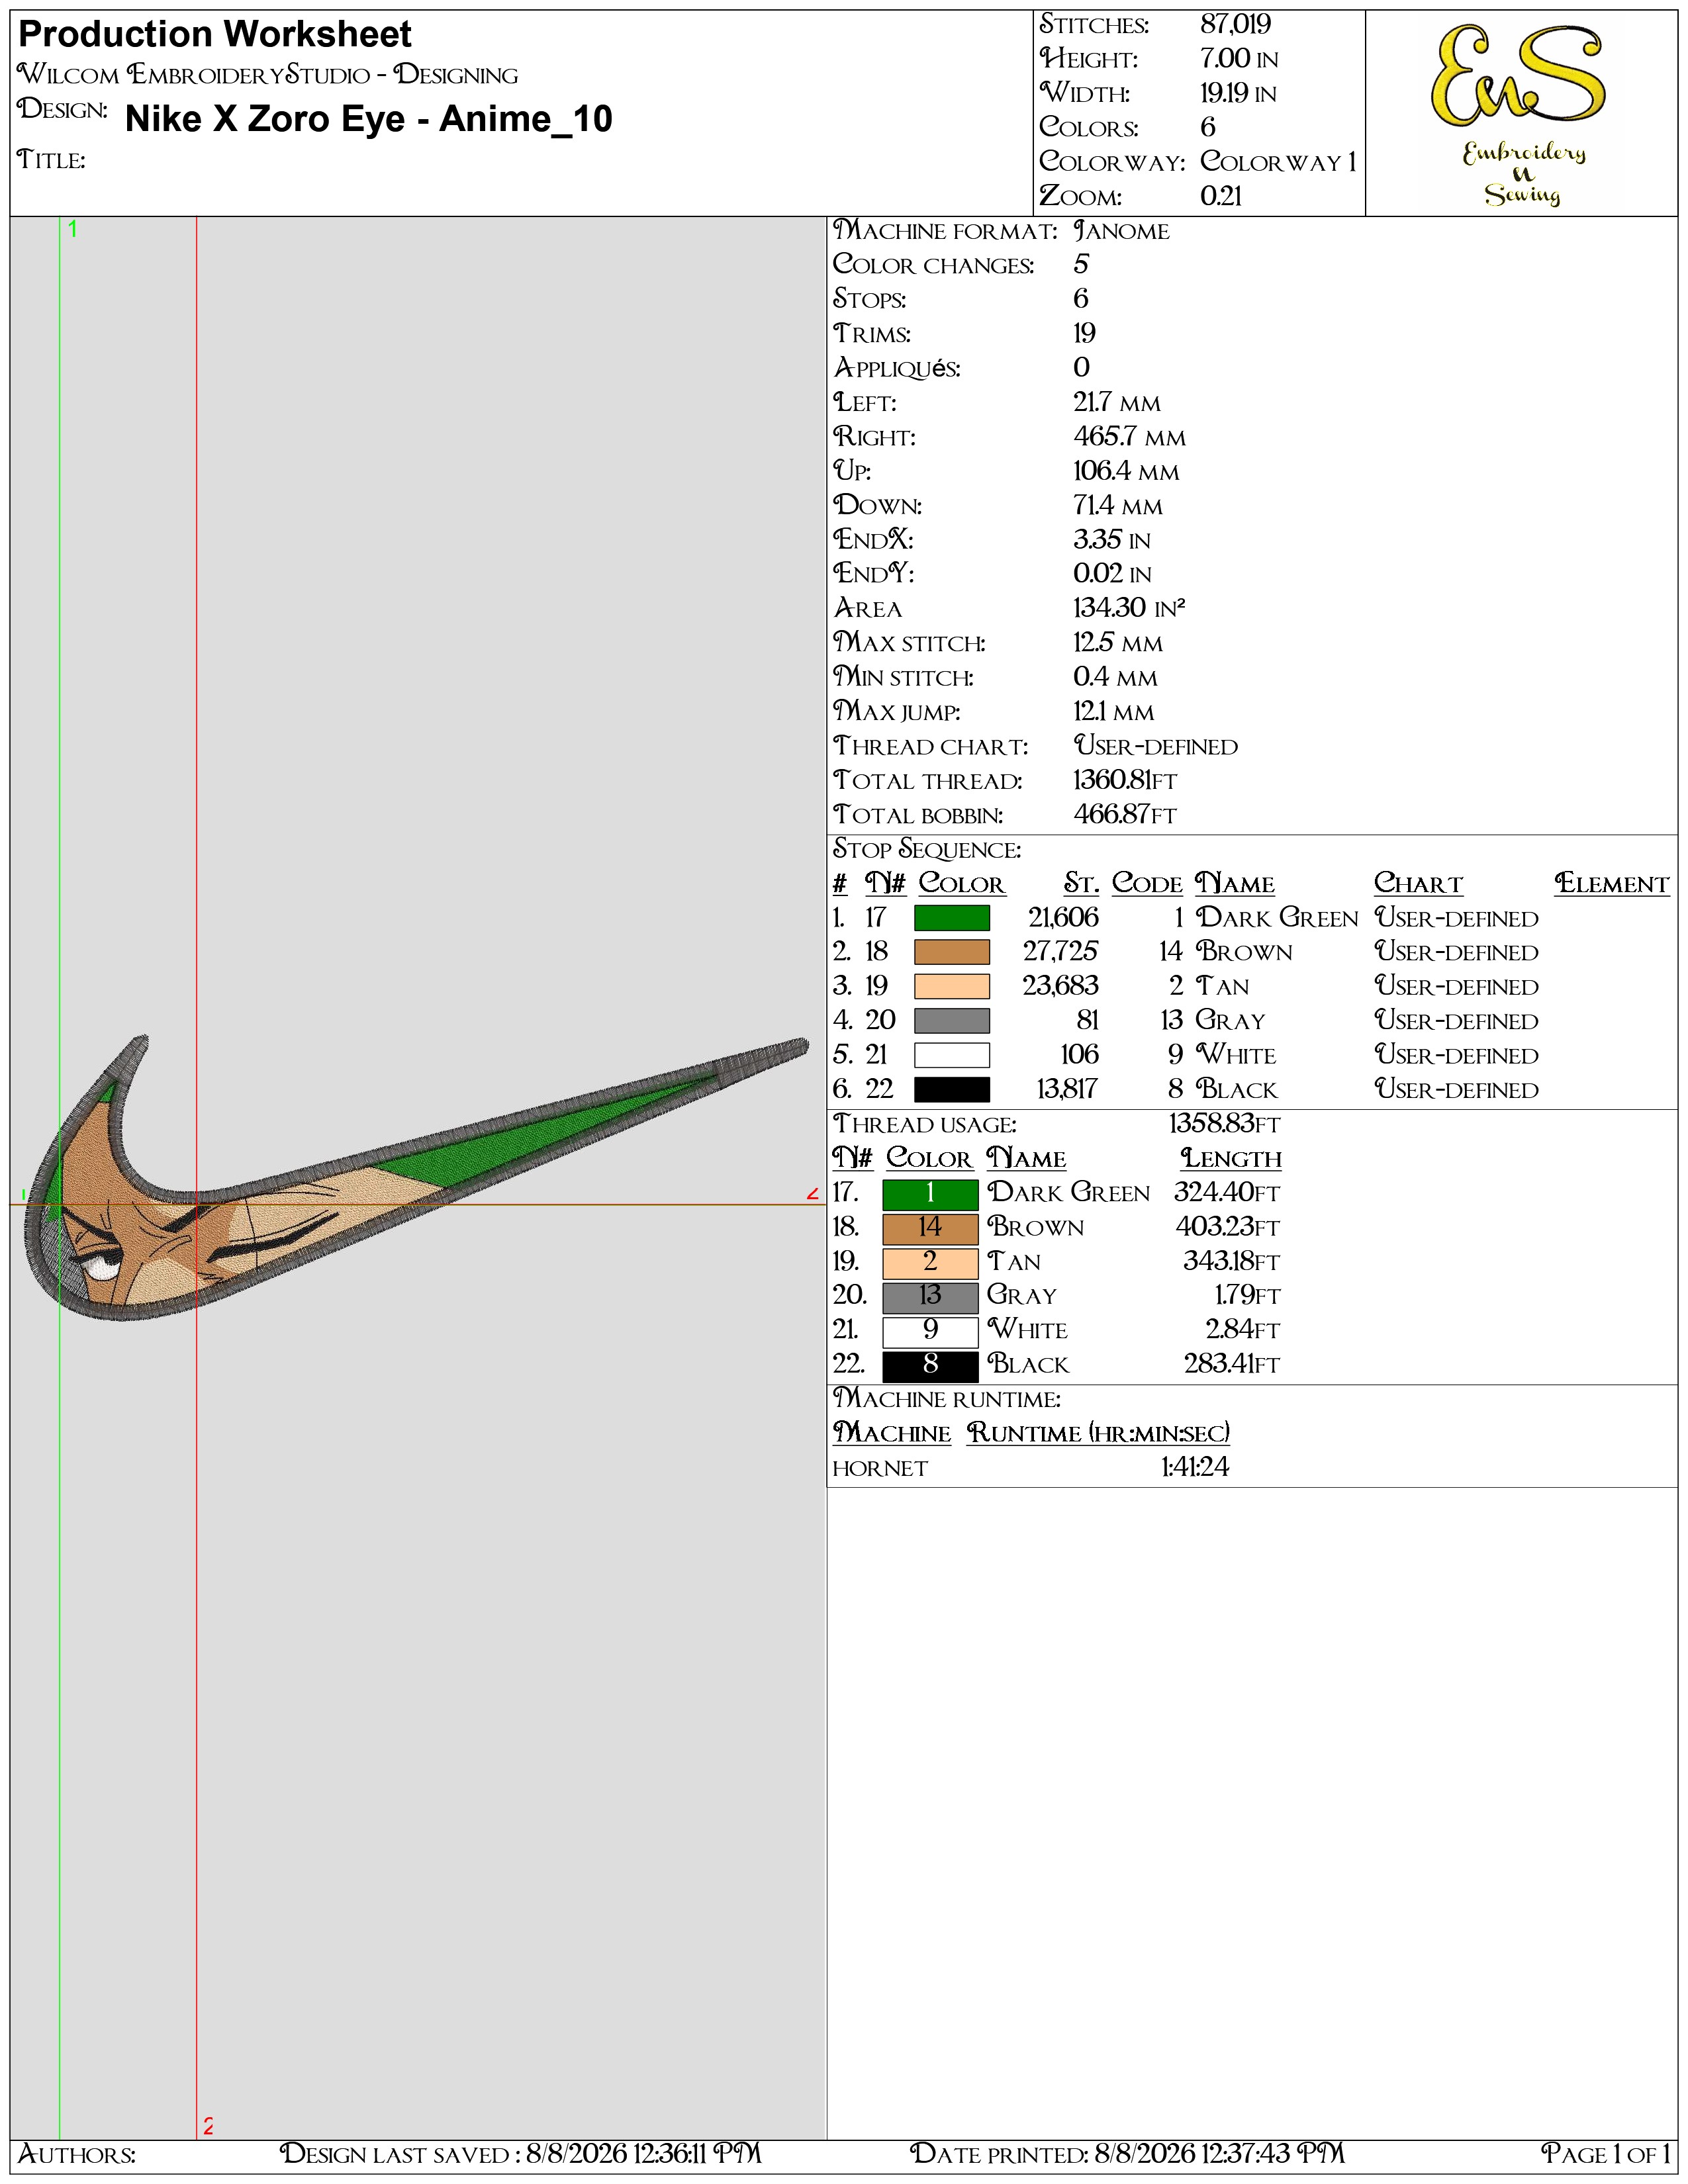Screen dimensions: 1688x2184
Task: Select the White swatch in Stop Sequence row 5
Action: pos(951,1055)
